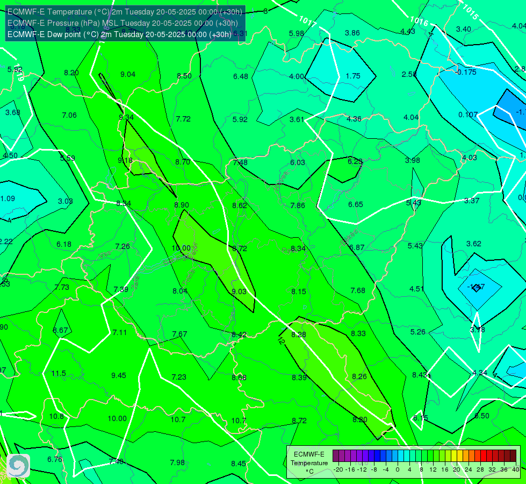
Task: Click the dark purple swatch at legend's -20 end
Action: click(336, 456)
